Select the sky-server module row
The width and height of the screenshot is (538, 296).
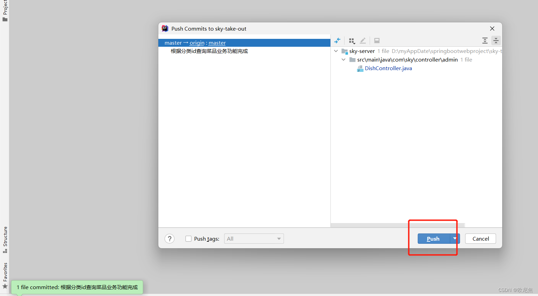click(416, 51)
